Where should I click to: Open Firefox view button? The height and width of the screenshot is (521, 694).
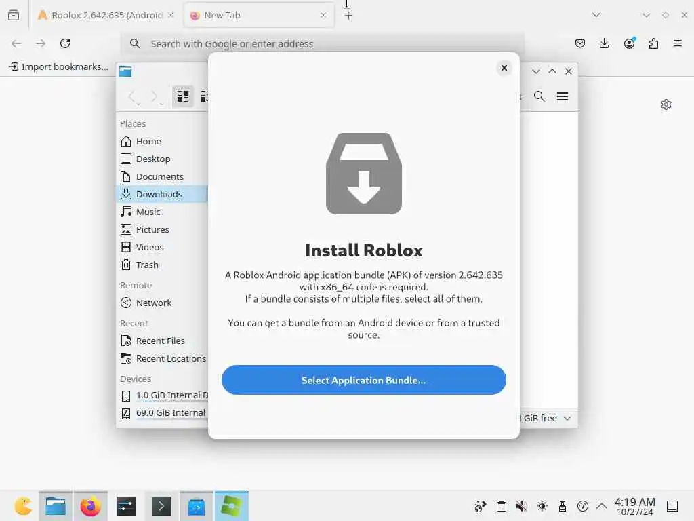[14, 15]
